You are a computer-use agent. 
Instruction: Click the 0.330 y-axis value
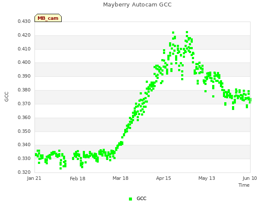click(x=24, y=158)
